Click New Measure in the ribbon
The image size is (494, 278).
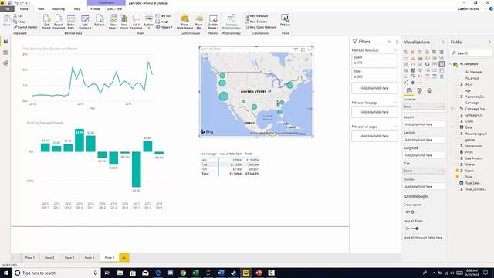(x=256, y=15)
